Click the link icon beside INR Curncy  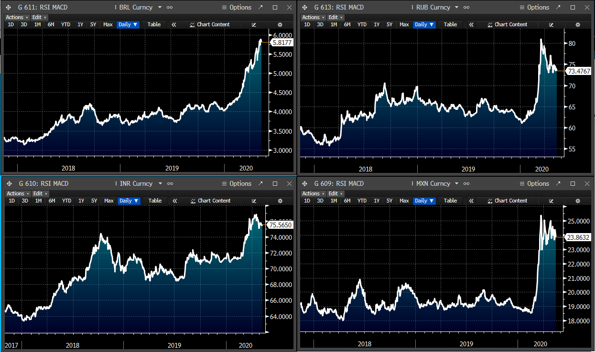171,183
